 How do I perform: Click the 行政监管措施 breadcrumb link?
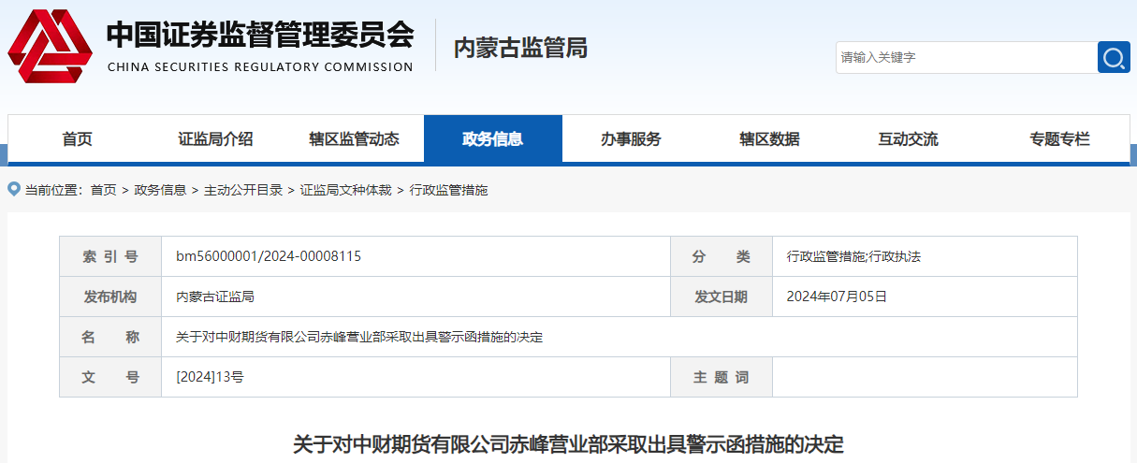448,190
